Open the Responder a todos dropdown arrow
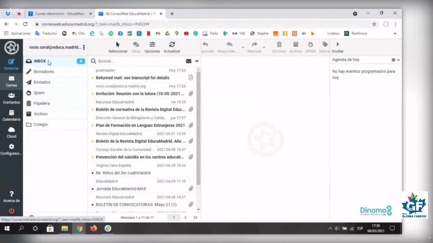The image size is (433, 243). point(243,47)
